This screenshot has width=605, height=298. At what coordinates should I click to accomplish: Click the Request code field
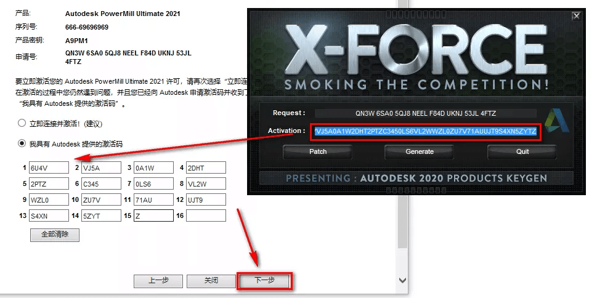(x=426, y=113)
